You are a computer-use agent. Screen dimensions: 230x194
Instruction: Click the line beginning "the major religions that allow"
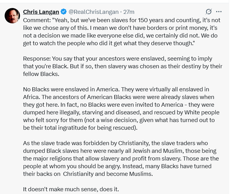point(121,158)
